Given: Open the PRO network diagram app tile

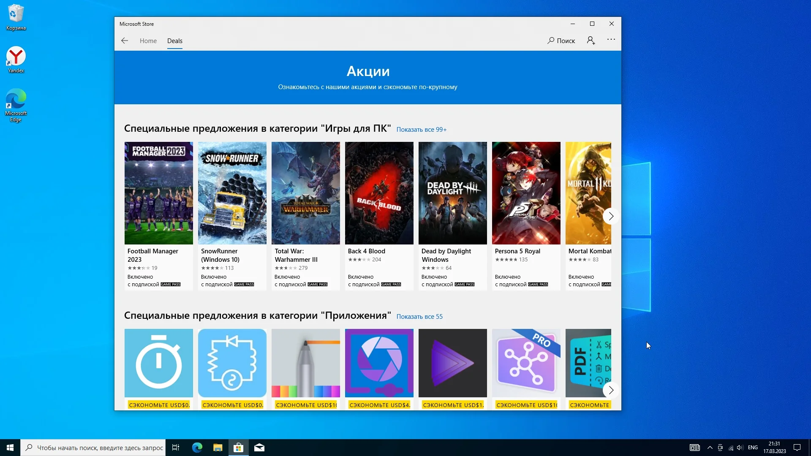Looking at the screenshot, I should tap(526, 363).
